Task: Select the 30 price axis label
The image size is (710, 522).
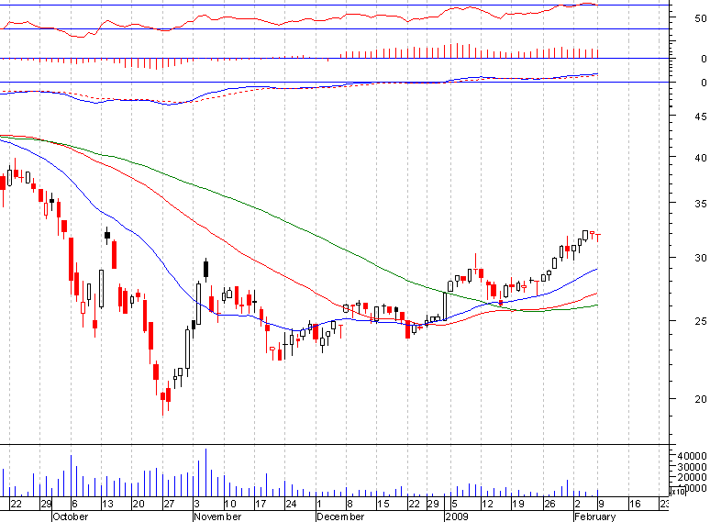Action: point(701,258)
